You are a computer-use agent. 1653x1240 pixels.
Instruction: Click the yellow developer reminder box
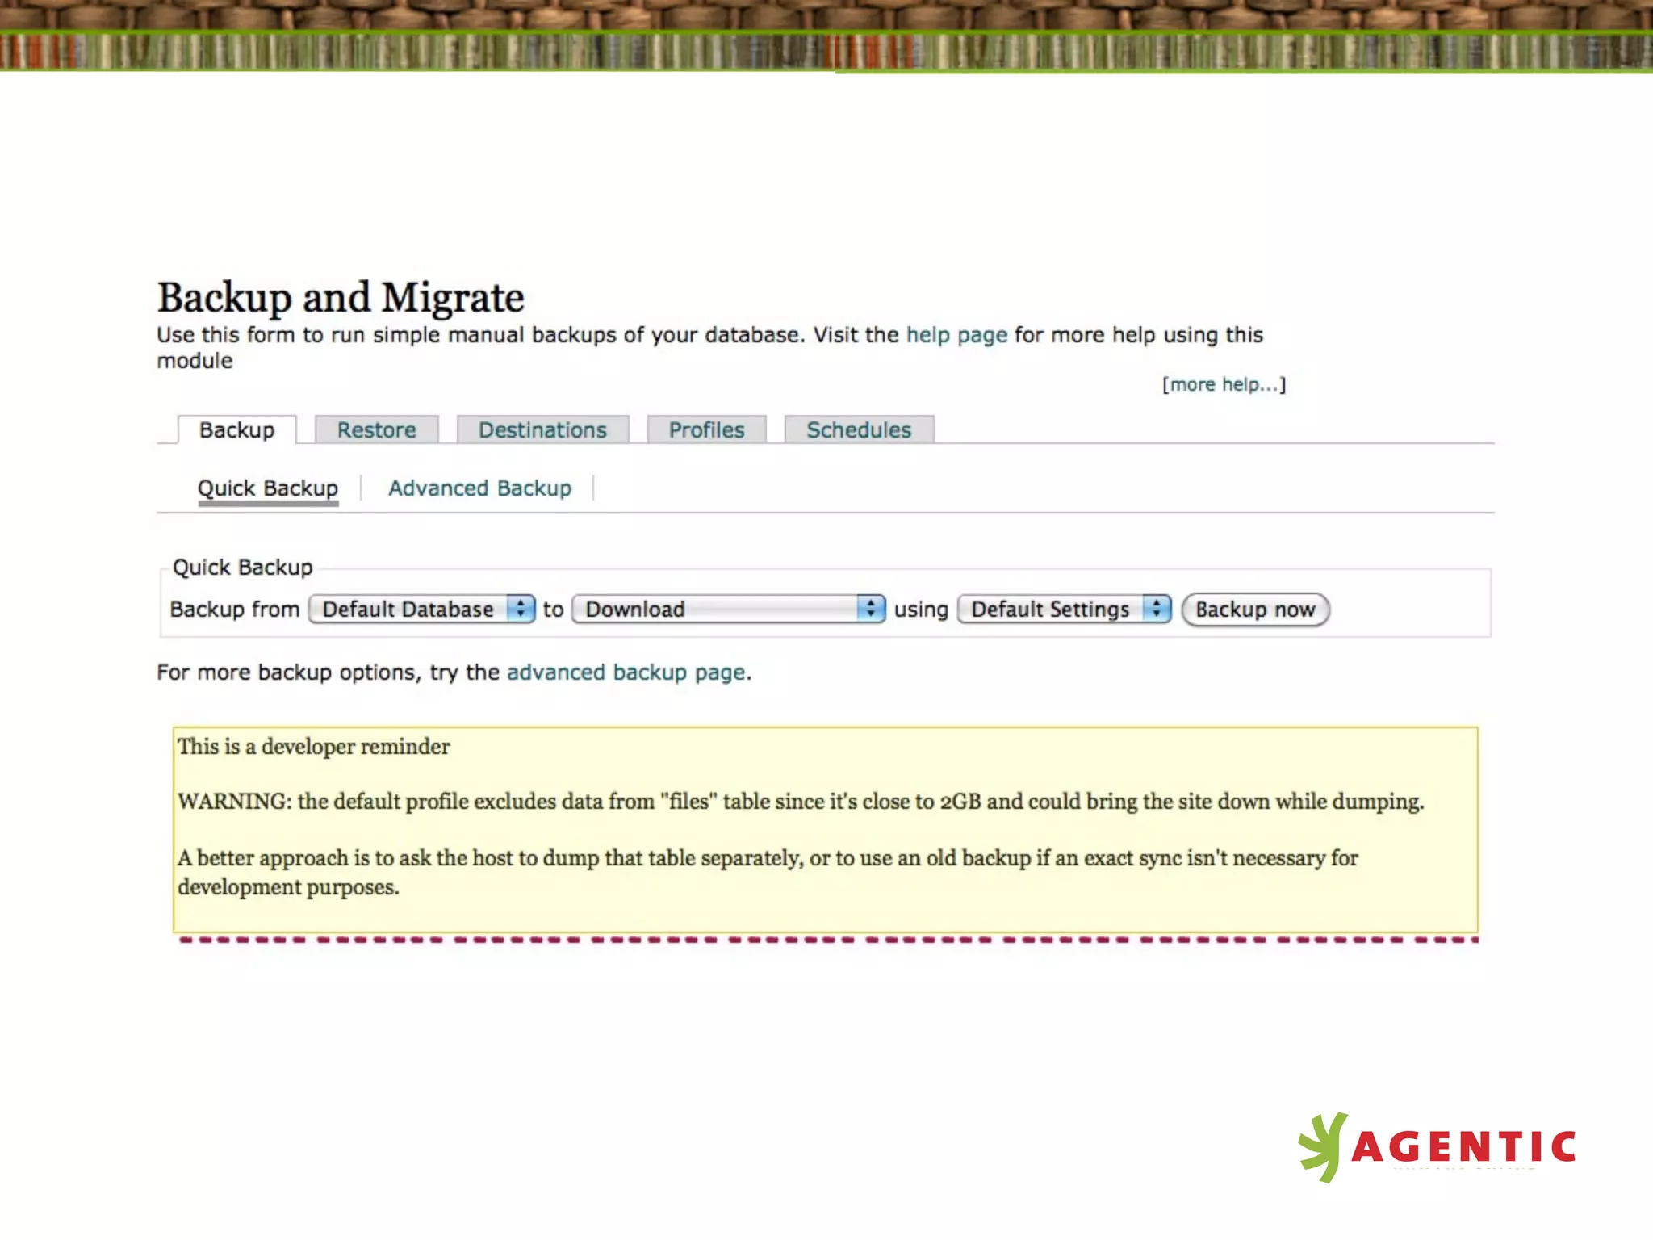point(825,830)
